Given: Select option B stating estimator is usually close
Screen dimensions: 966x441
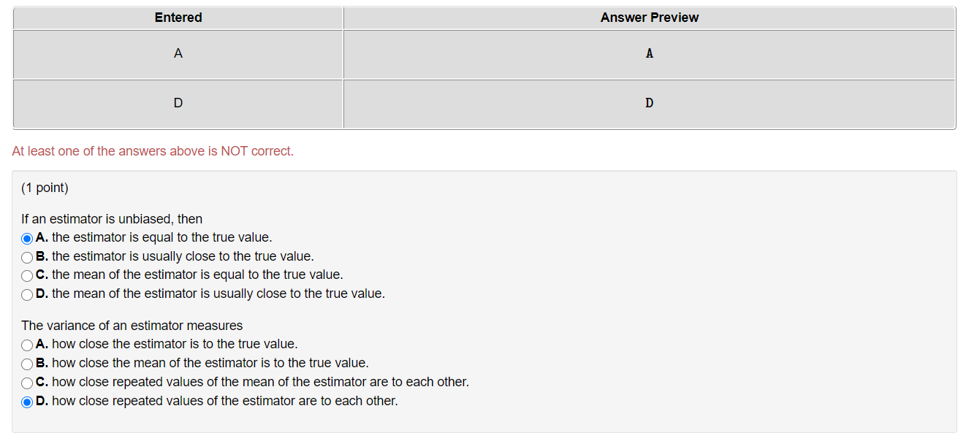Looking at the screenshot, I should pyautogui.click(x=26, y=256).
